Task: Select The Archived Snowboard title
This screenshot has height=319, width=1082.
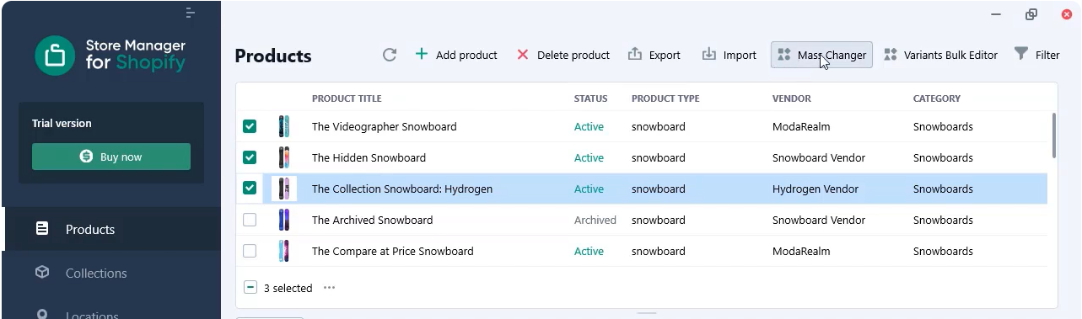Action: (372, 220)
